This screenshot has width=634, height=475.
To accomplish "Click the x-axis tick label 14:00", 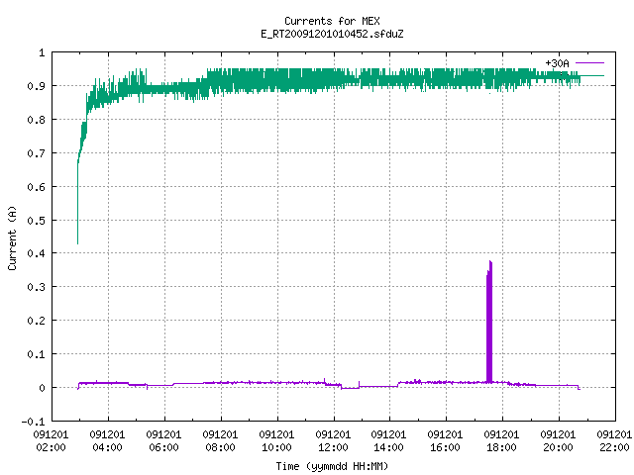I will click(x=388, y=447).
